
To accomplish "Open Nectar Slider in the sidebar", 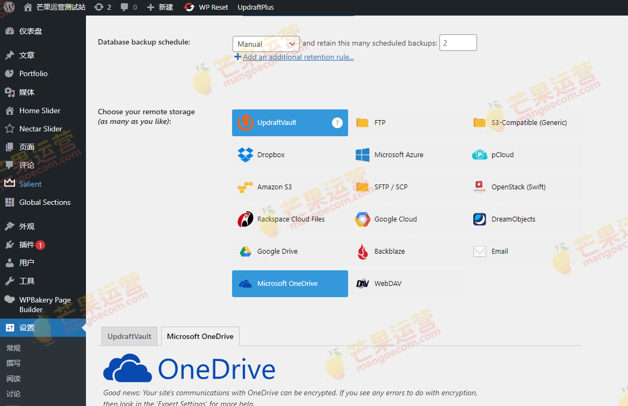I will pos(43,129).
